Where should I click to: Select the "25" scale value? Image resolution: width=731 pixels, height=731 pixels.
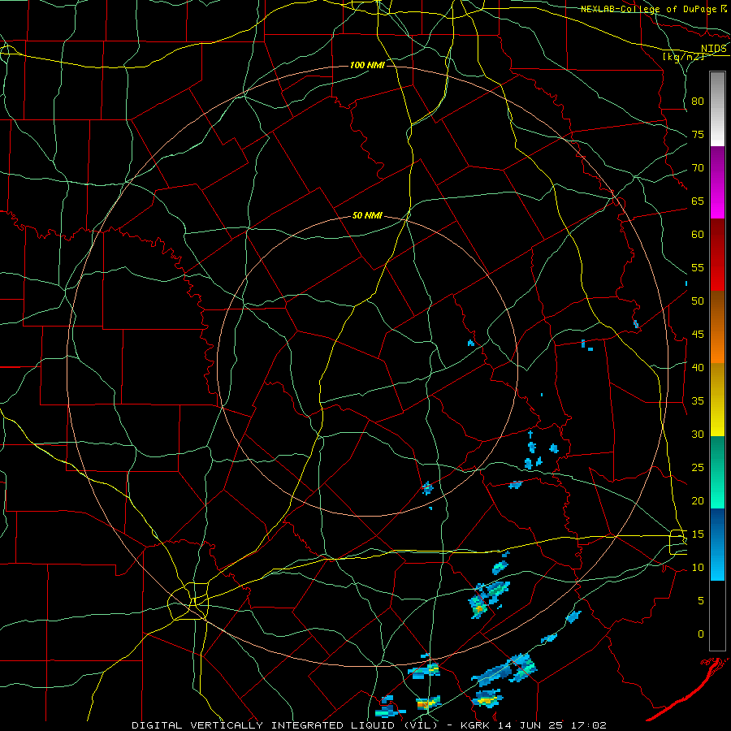(698, 468)
